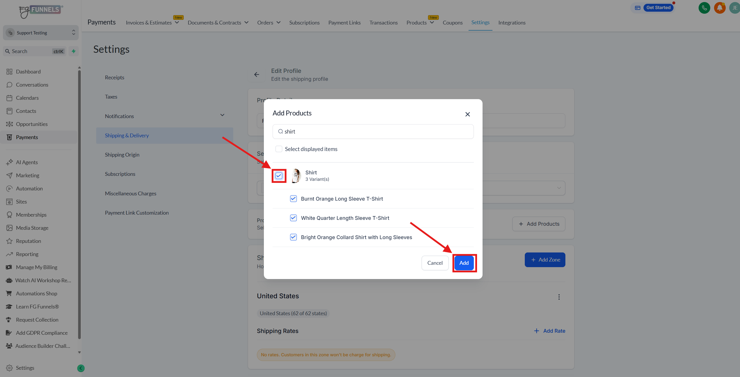Close the Add Products dialog
740x377 pixels.
467,114
